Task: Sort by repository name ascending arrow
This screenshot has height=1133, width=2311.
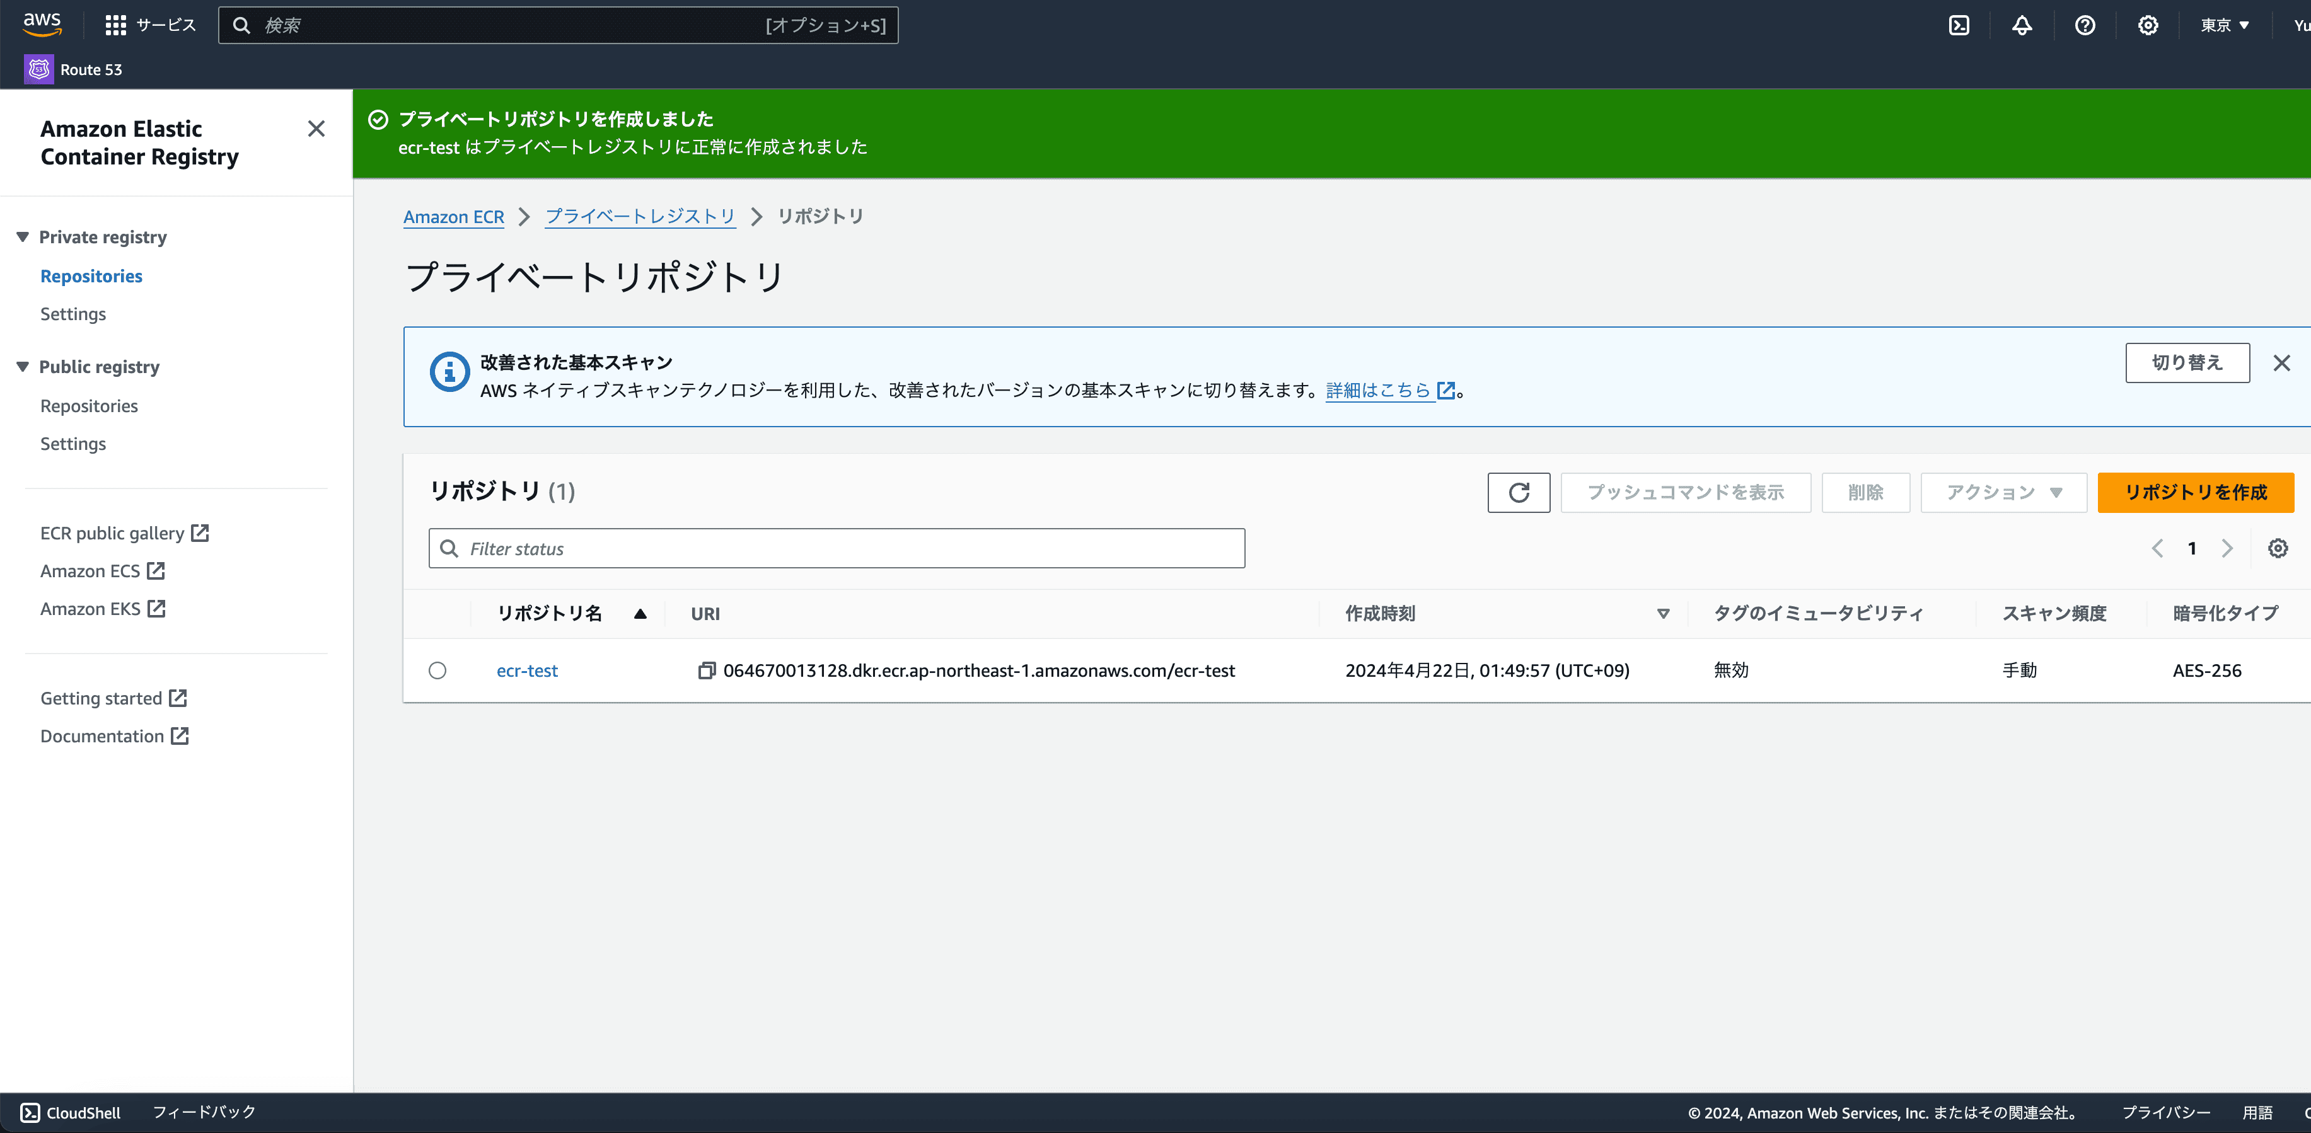Action: point(640,614)
